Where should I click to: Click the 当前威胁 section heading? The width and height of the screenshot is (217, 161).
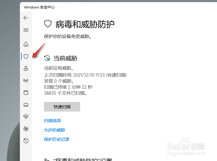click(65, 58)
